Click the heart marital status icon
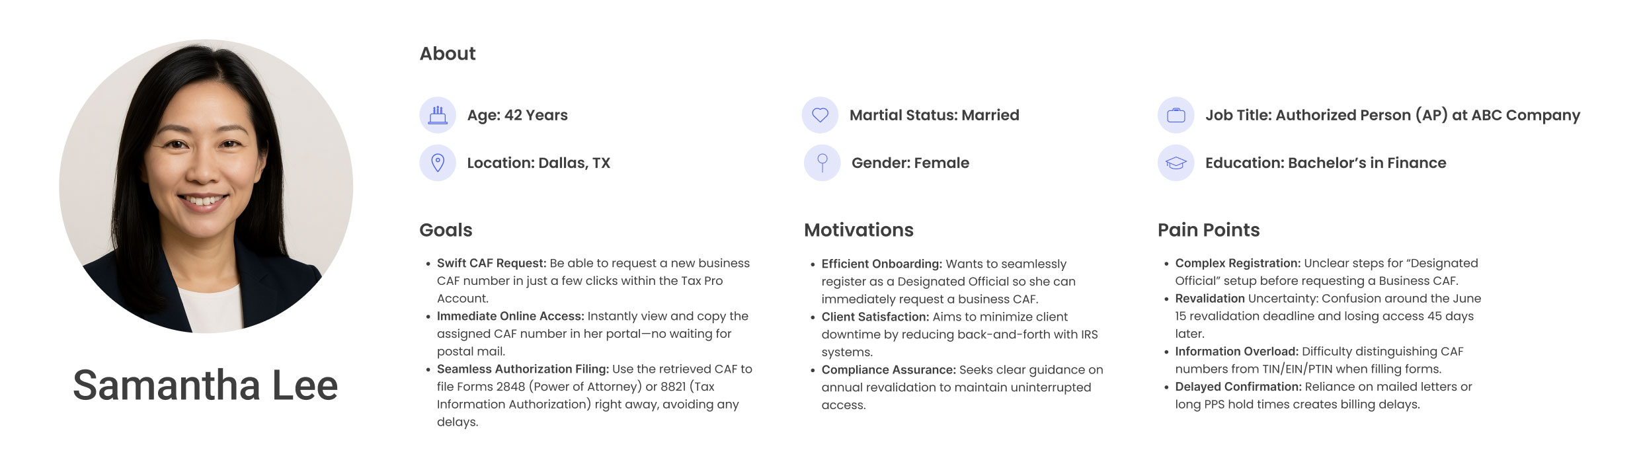 pyautogui.click(x=820, y=115)
